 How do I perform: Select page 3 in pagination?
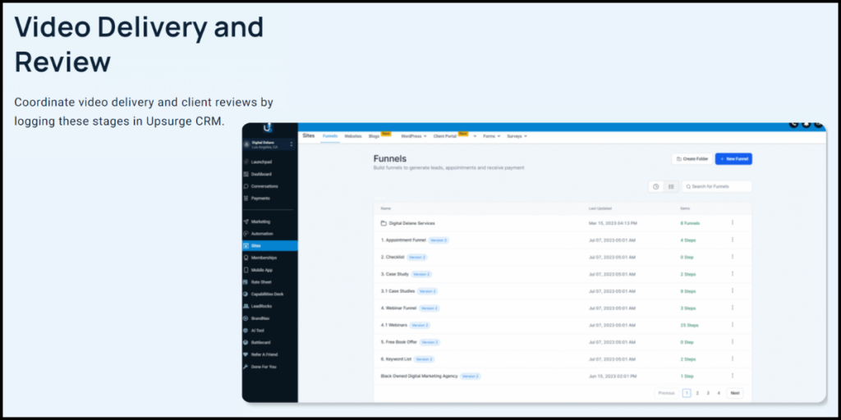(x=708, y=393)
